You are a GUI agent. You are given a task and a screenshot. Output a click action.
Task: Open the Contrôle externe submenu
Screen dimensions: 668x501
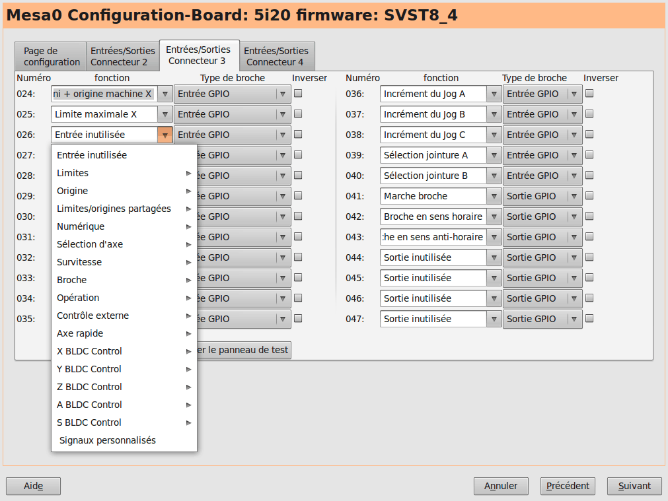[x=124, y=316]
